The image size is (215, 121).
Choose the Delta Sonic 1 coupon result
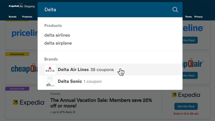80,81
